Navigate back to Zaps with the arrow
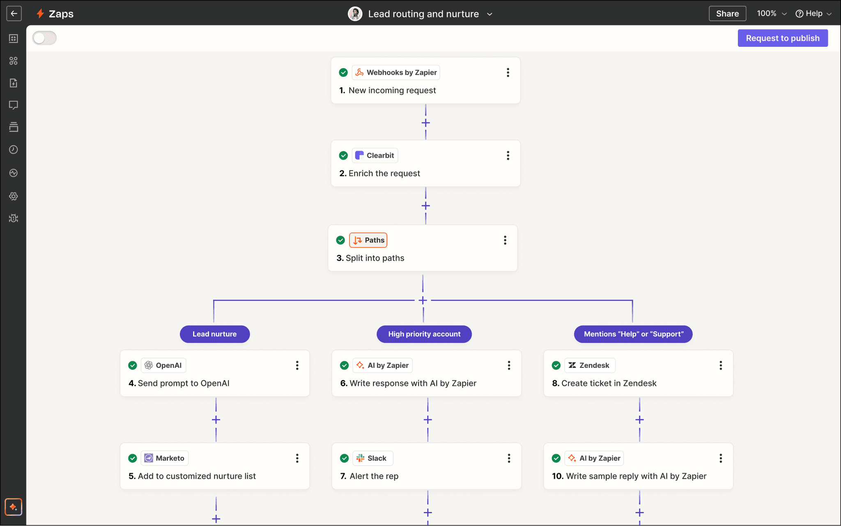 pos(14,13)
